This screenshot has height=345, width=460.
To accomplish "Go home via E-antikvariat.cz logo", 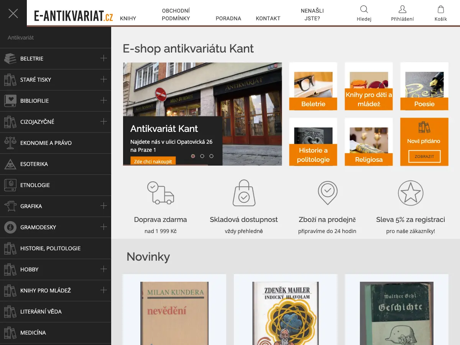I will tap(74, 16).
